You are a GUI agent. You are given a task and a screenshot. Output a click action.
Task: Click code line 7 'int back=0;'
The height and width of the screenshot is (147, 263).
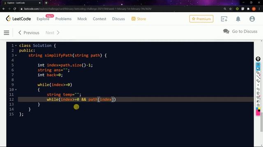(x=50, y=75)
